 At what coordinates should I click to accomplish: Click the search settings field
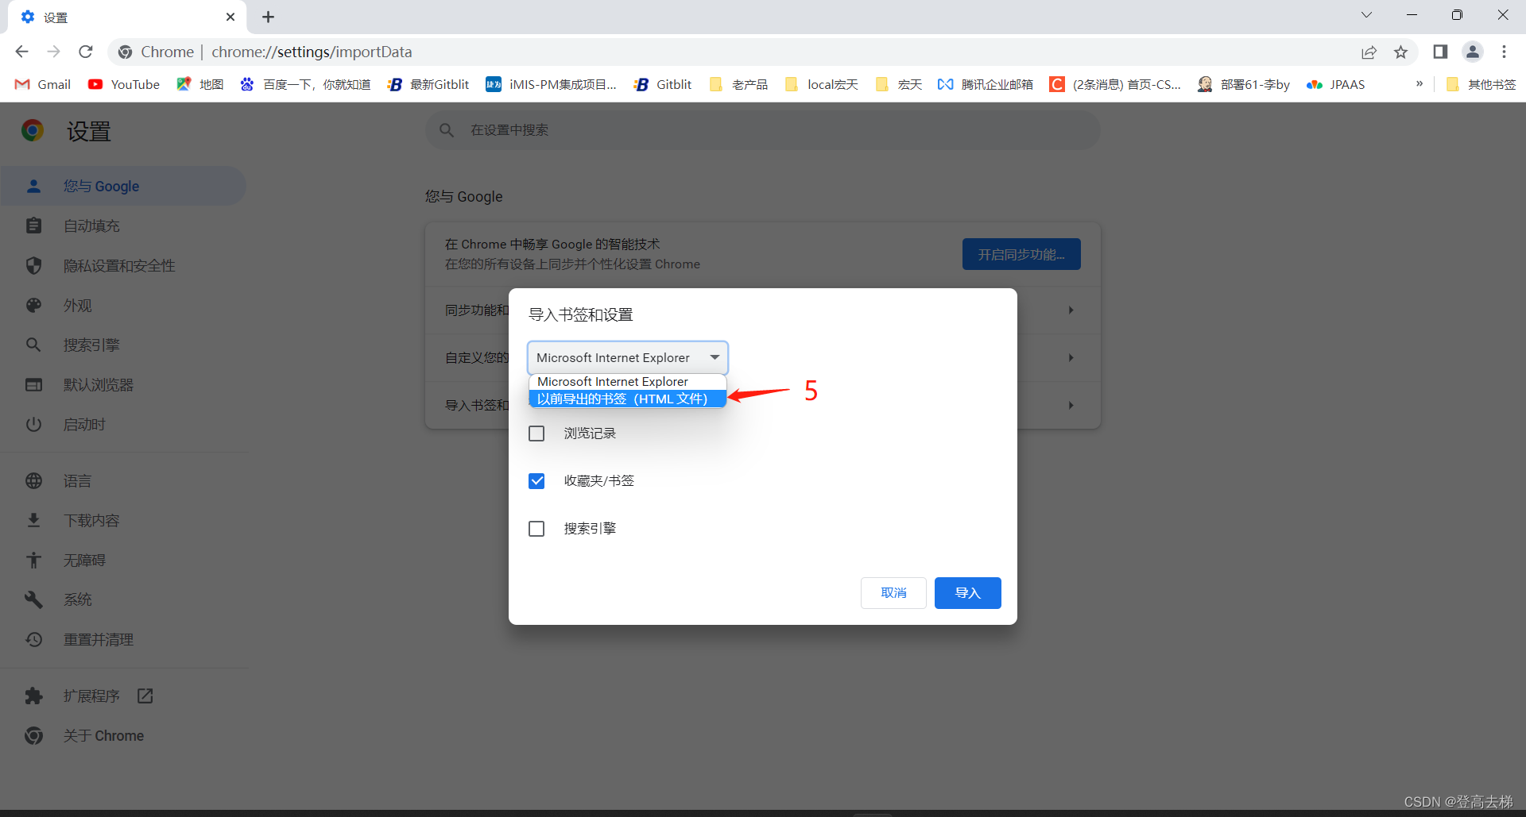[763, 130]
